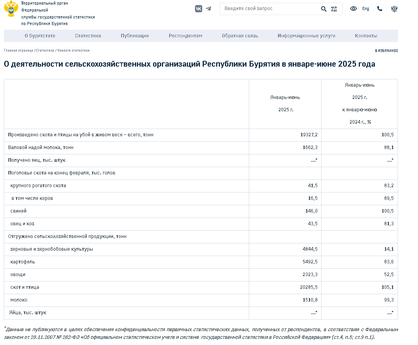
Task: Open advanced search filter sliders icon
Action: tap(334, 9)
